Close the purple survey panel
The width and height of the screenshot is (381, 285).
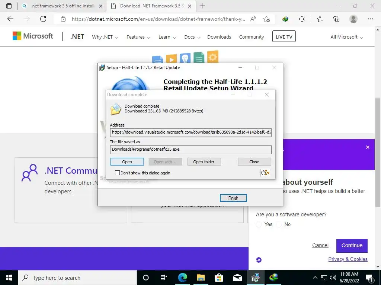click(368, 147)
